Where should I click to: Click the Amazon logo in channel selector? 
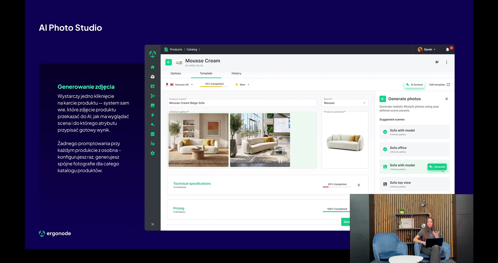pyautogui.click(x=167, y=84)
